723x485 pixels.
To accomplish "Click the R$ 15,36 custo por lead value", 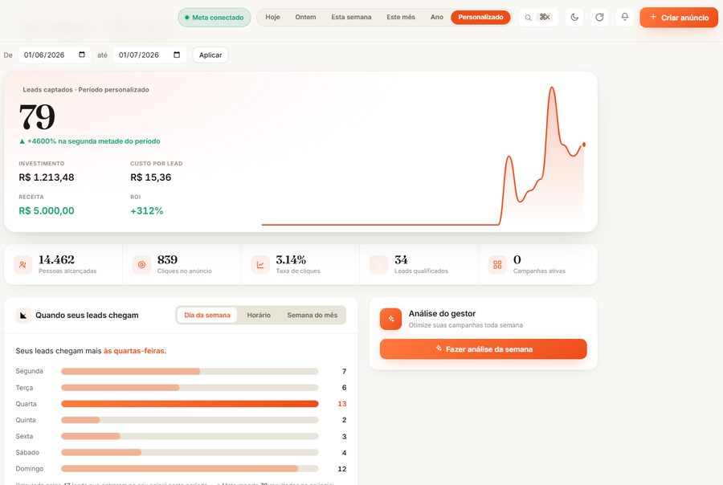I will [x=151, y=177].
